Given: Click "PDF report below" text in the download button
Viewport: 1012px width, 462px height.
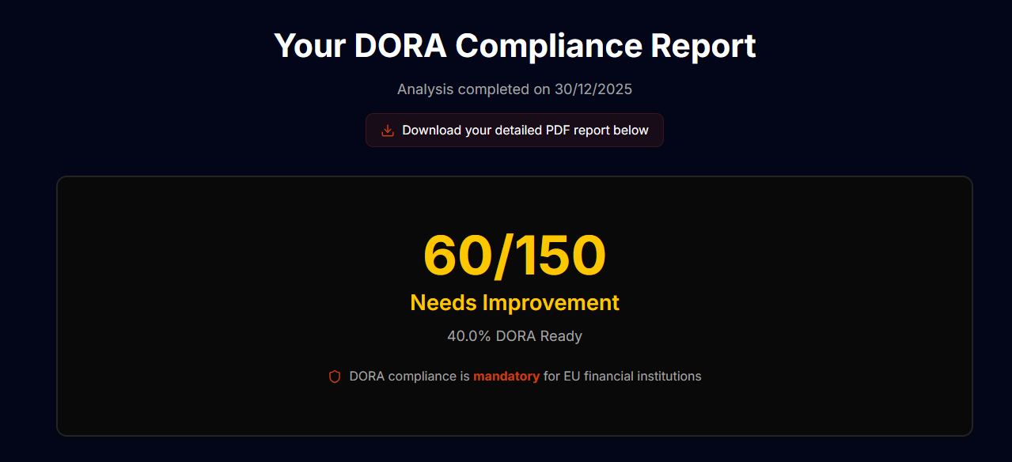Looking at the screenshot, I should click(597, 131).
